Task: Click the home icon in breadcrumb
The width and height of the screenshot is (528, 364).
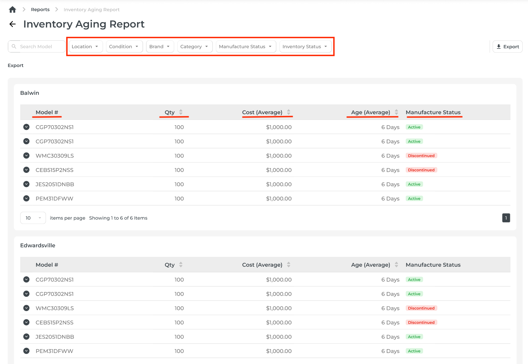Action: [x=12, y=10]
